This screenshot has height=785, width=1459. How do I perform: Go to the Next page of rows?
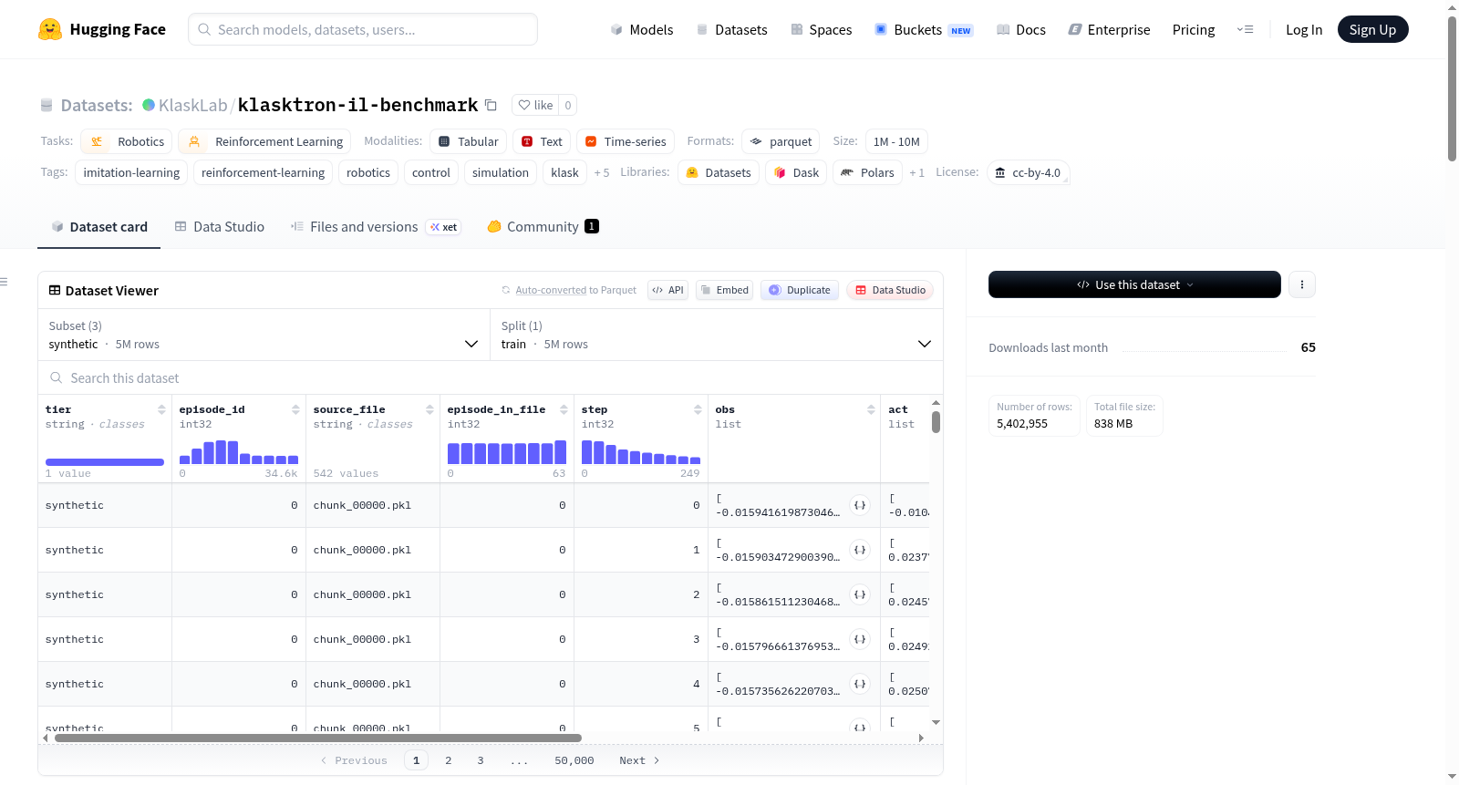click(x=639, y=760)
